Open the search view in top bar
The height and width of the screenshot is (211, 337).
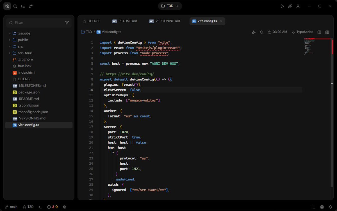15,6
